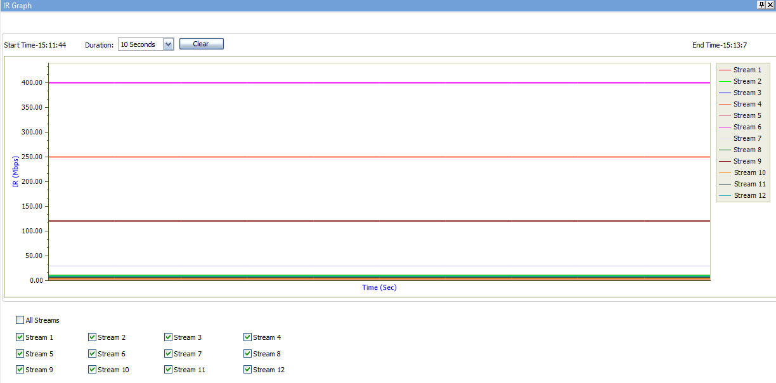Viewport: 776px width, 383px height.
Task: Uncheck the Stream 4 checkbox
Action: pyautogui.click(x=248, y=337)
